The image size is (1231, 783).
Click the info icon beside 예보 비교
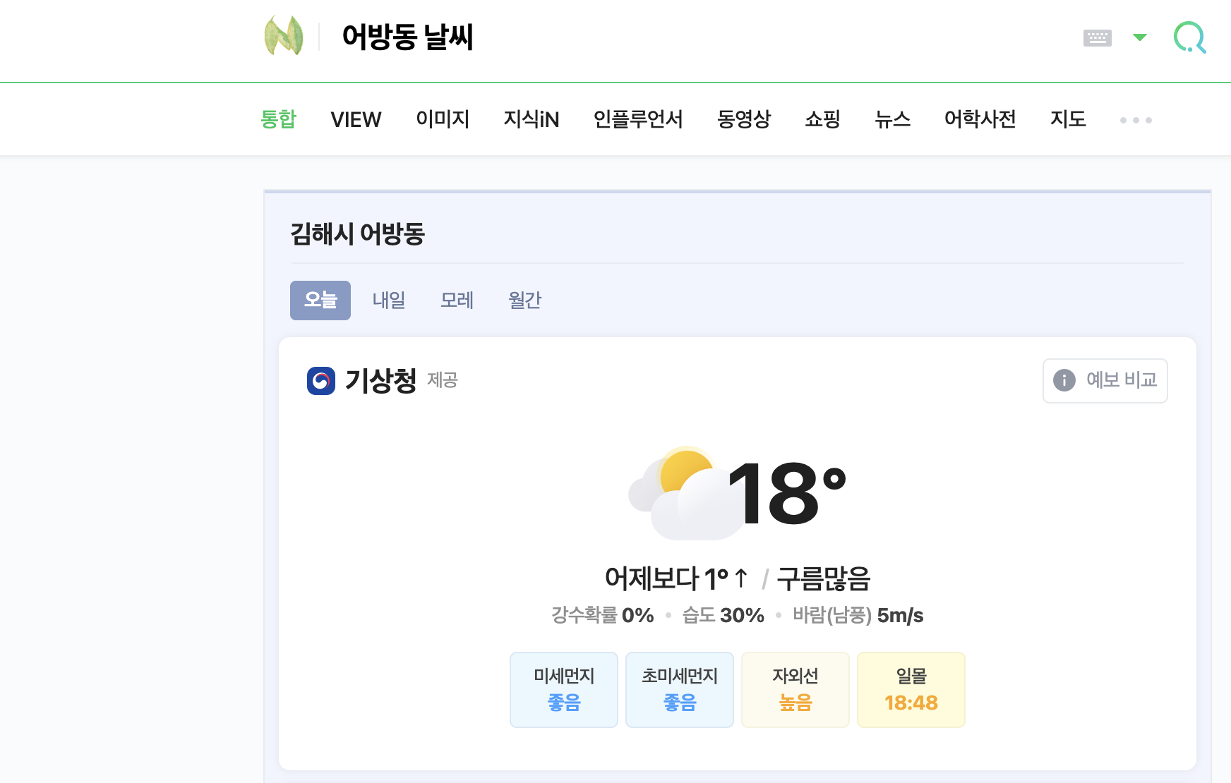[1064, 380]
